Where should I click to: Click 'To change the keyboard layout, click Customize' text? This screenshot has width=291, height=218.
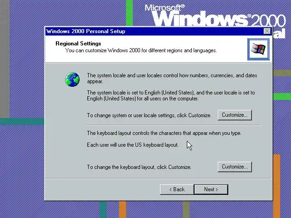pos(139,167)
